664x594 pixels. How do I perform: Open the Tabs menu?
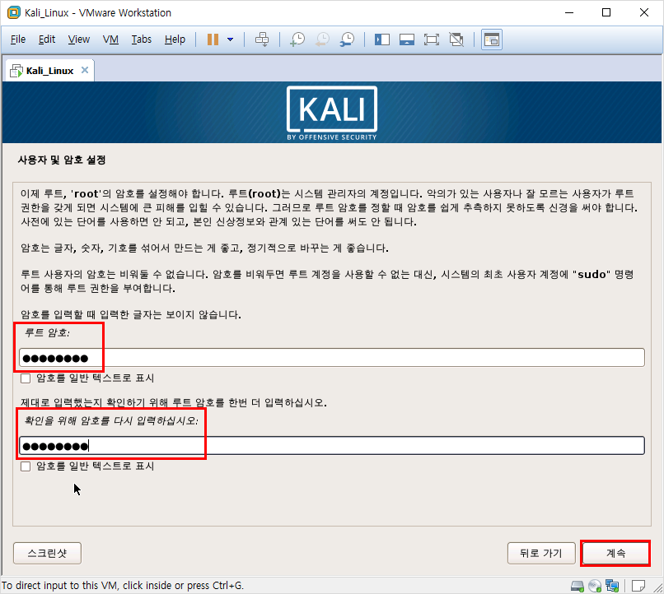[141, 39]
